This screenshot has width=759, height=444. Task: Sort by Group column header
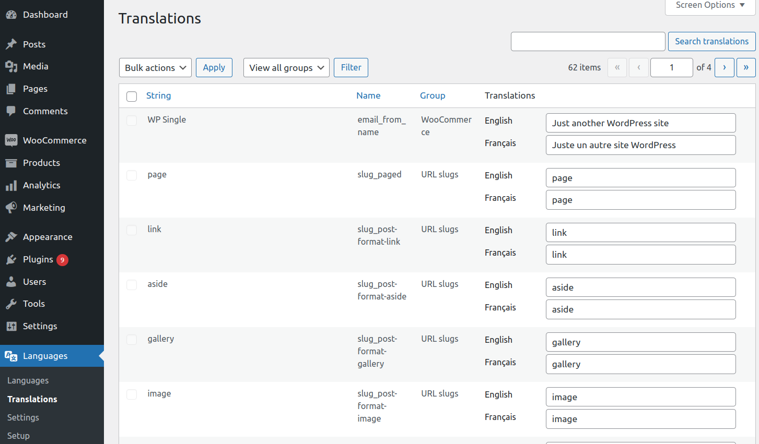[433, 95]
